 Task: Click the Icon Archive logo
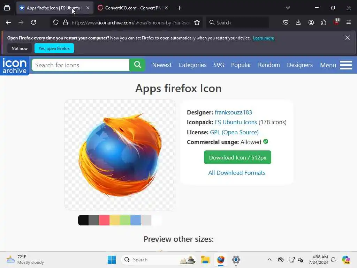15,66
